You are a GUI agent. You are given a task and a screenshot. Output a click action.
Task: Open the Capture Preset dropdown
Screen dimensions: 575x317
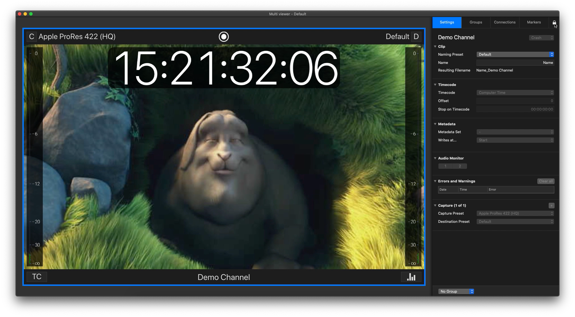pos(515,214)
